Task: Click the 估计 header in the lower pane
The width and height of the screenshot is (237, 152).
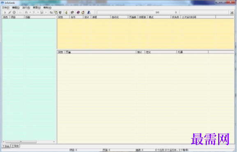Action: pyautogui.click(x=140, y=52)
